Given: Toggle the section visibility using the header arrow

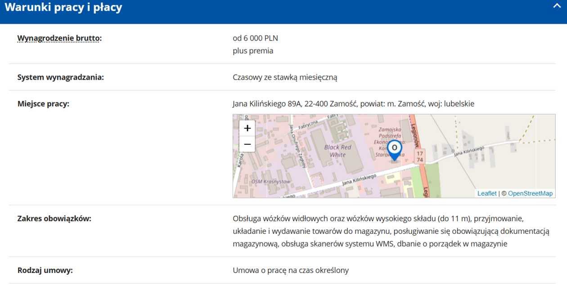Looking at the screenshot, I should coord(556,6).
